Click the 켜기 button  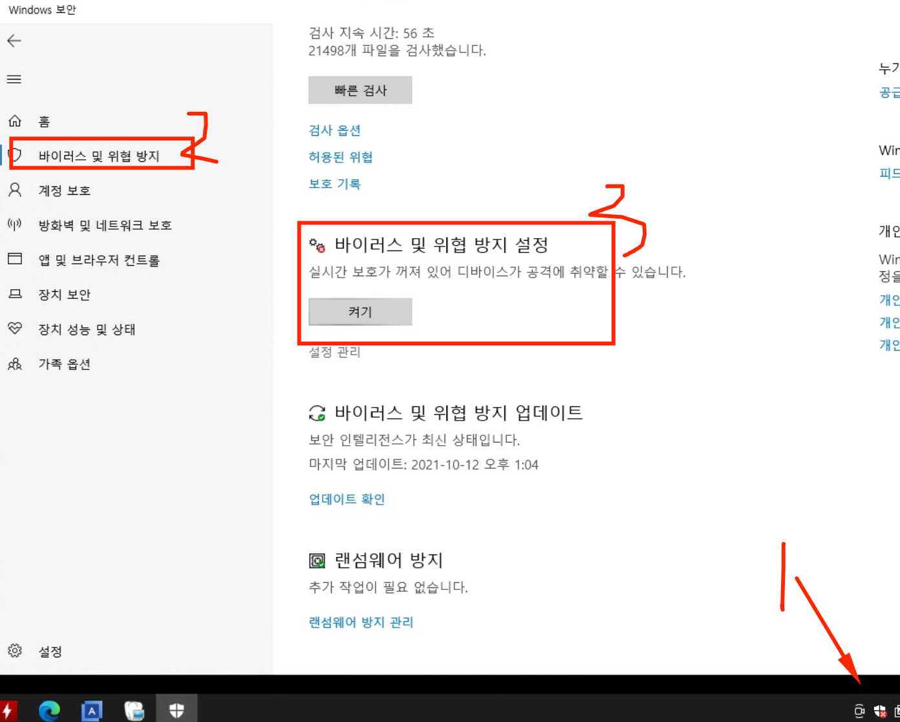(360, 312)
